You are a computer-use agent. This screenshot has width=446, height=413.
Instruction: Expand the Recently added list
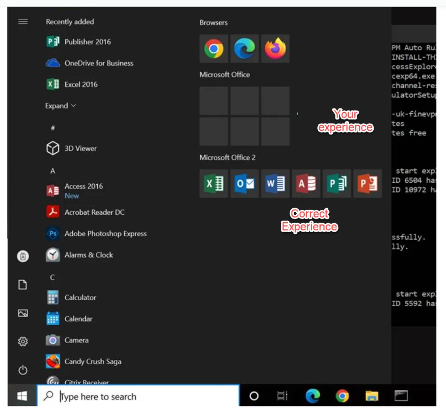60,106
